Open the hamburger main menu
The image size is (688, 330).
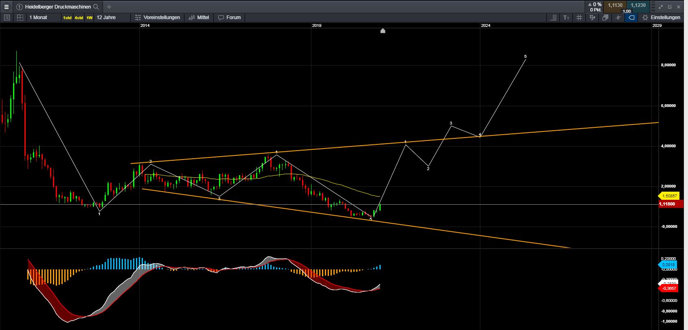point(6,7)
